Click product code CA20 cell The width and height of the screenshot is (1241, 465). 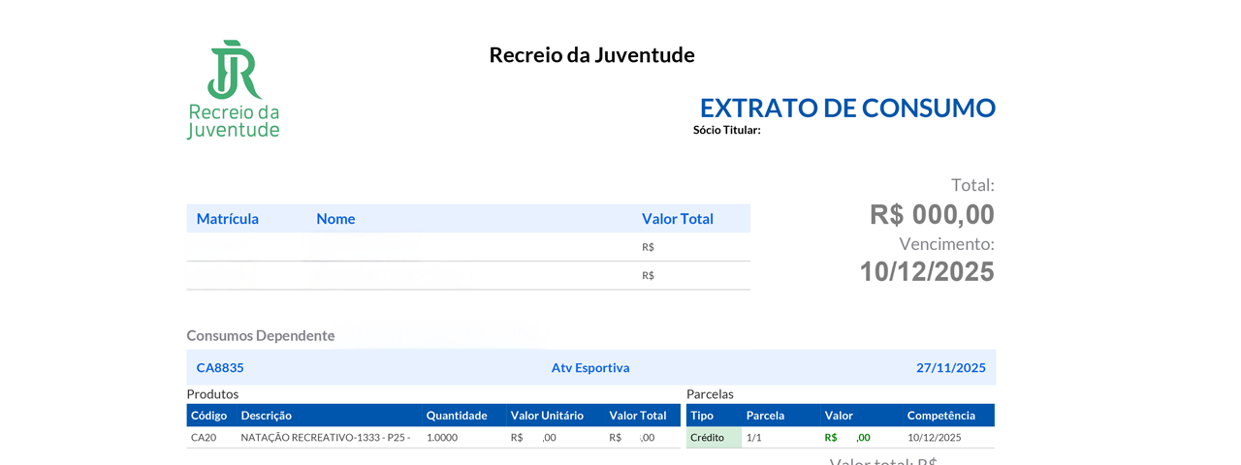204,438
